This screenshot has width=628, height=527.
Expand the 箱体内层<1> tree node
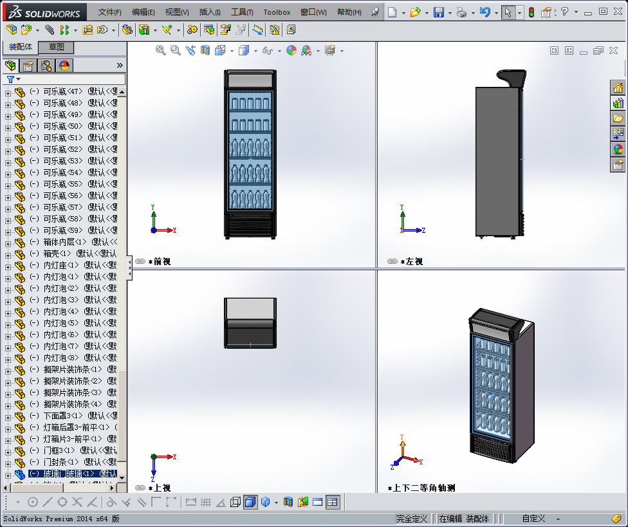coord(8,243)
